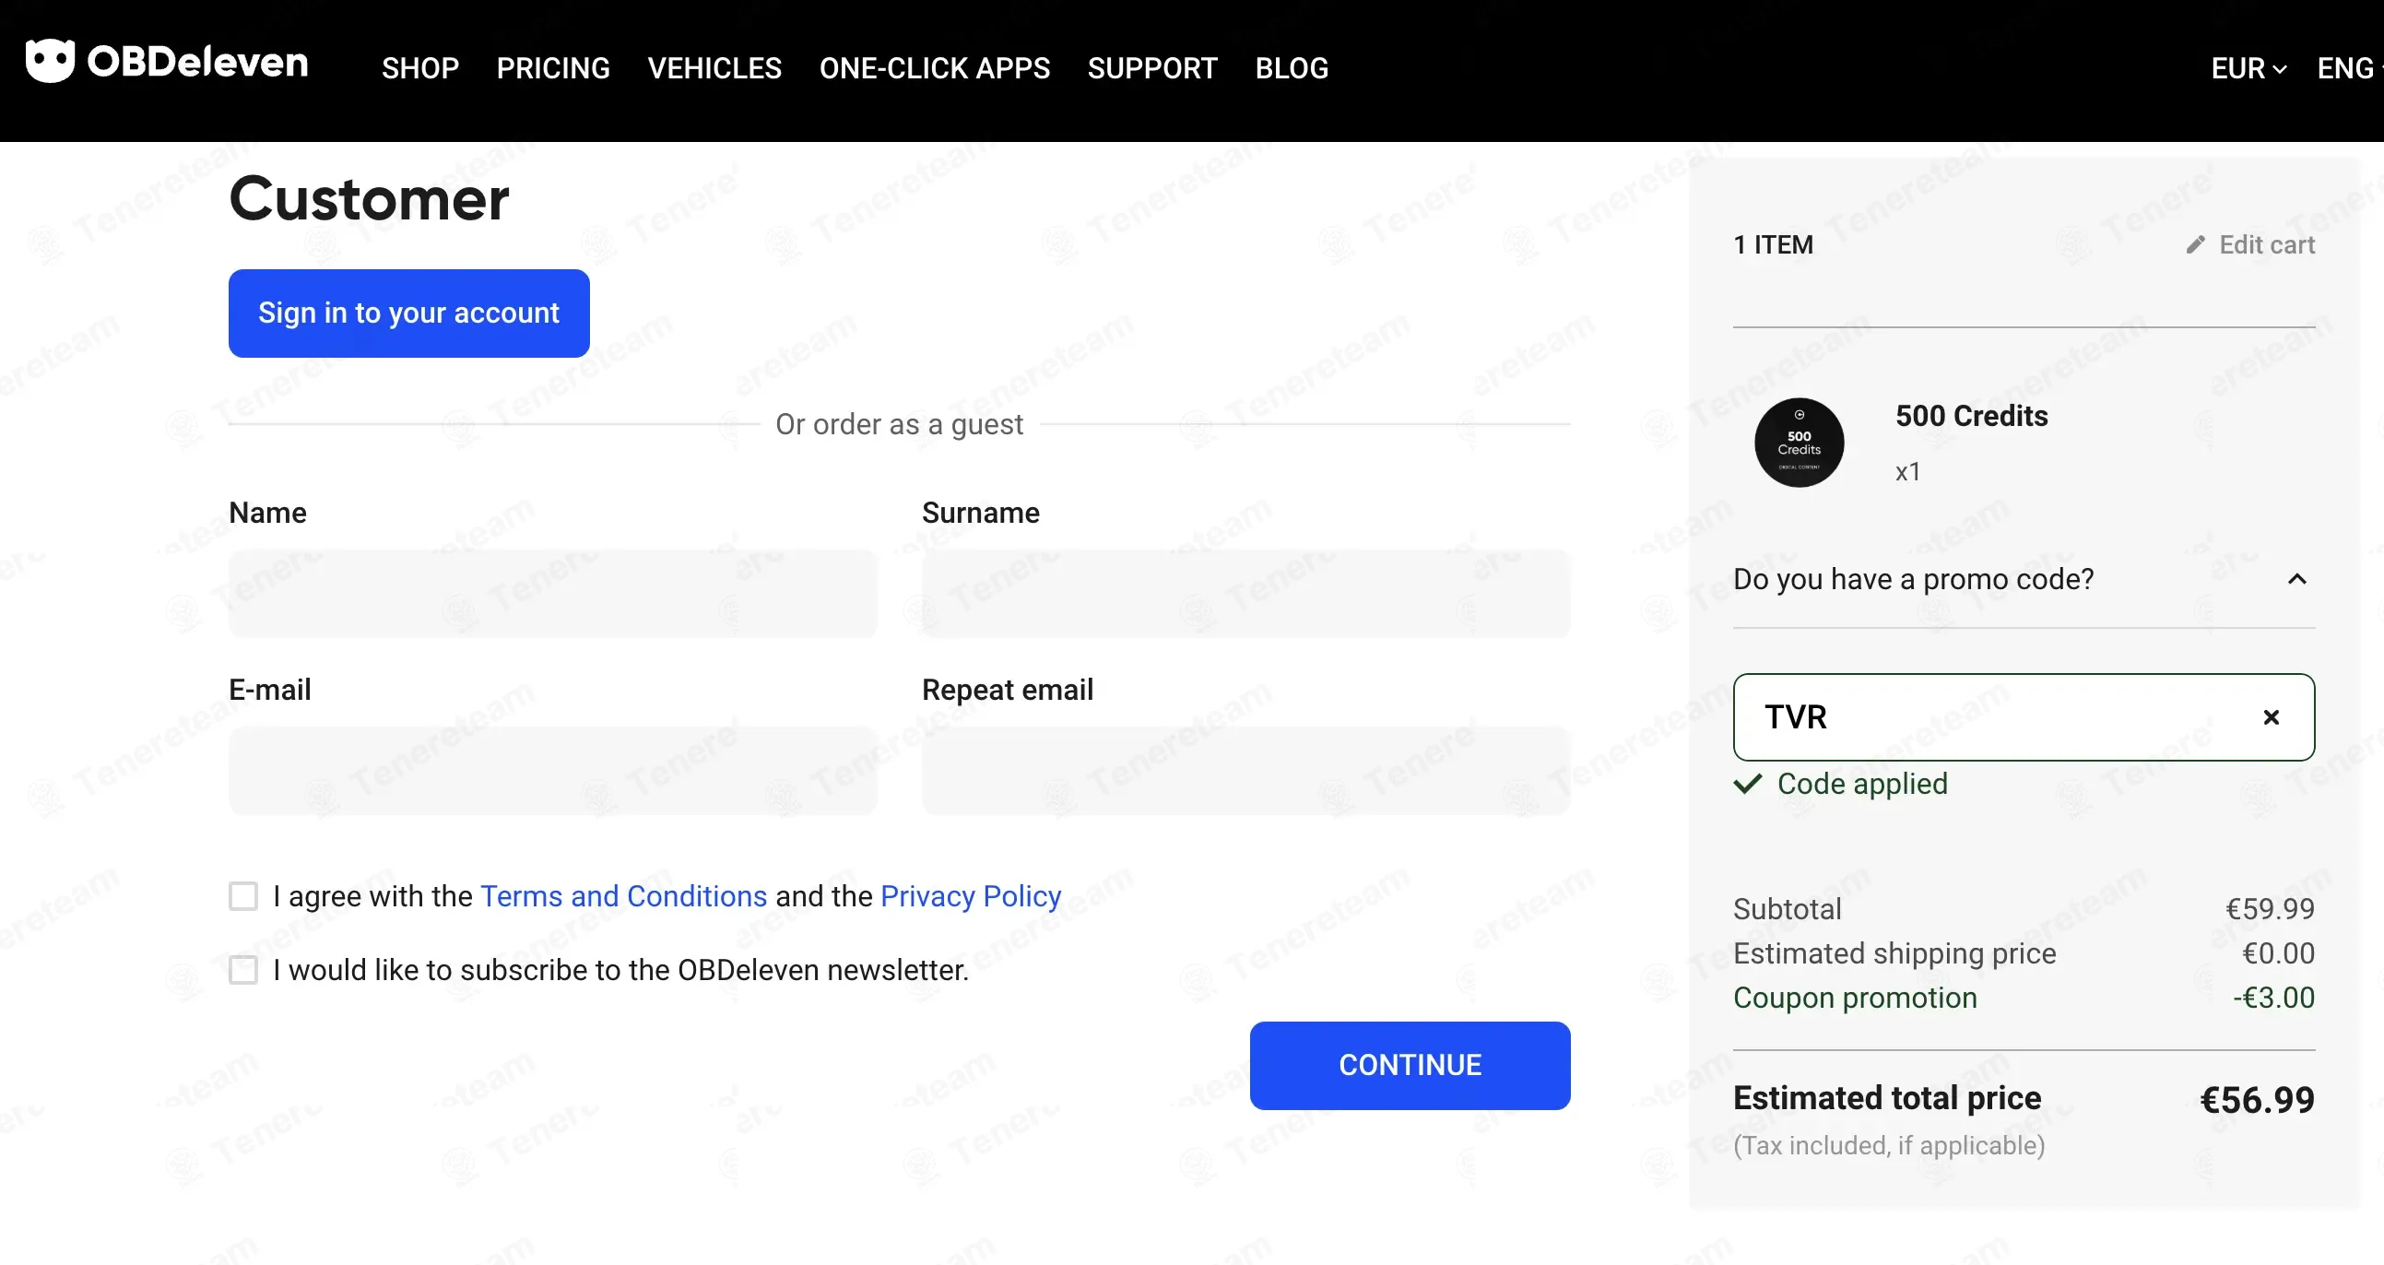
Task: Open the SHOP menu
Action: coord(420,68)
